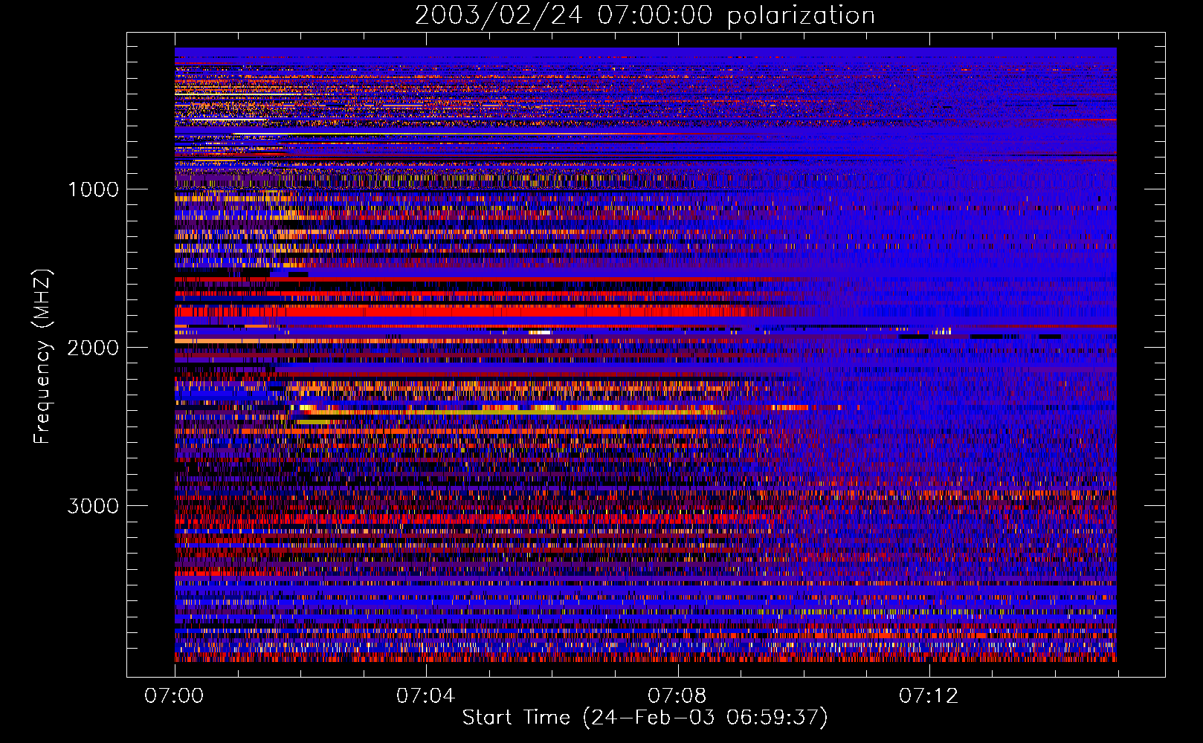Click the 2000 frequency tick label

tap(93, 348)
